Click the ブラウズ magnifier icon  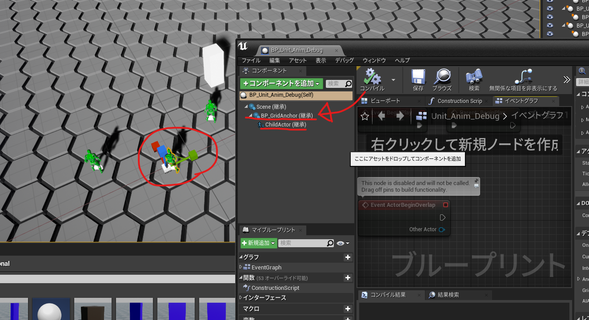pos(442,77)
